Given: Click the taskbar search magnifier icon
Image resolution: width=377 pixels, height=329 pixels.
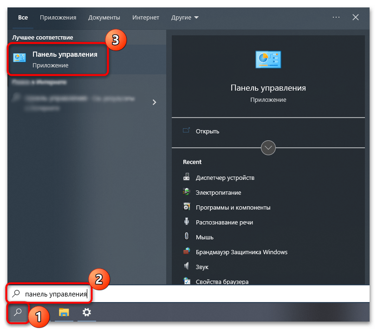Looking at the screenshot, I should click(18, 312).
